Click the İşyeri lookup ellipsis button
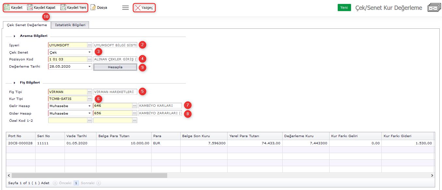This screenshot has height=190, width=442. 90,45
